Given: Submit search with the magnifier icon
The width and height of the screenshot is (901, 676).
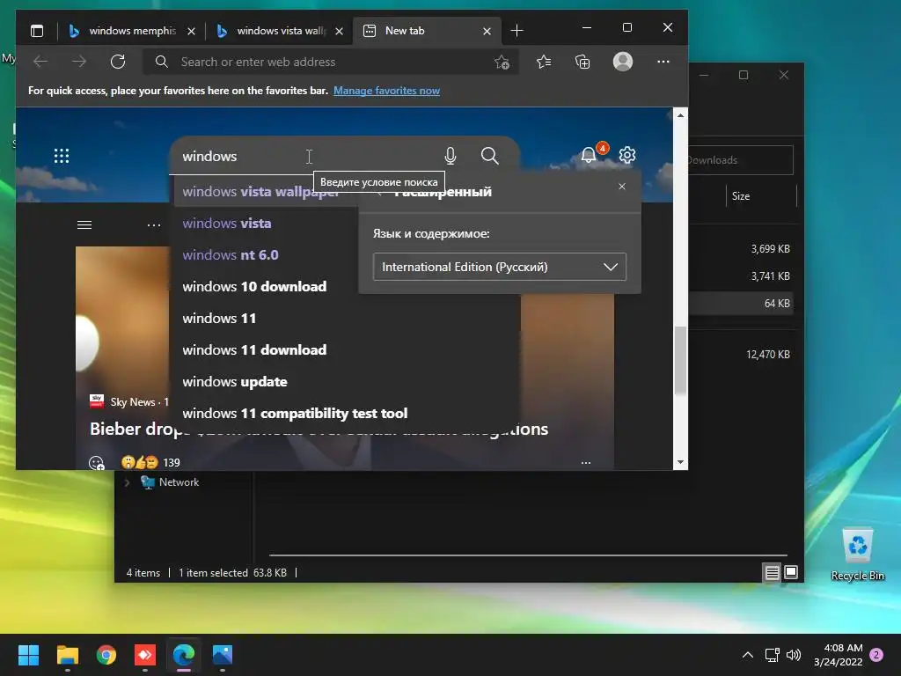Looking at the screenshot, I should click(489, 156).
